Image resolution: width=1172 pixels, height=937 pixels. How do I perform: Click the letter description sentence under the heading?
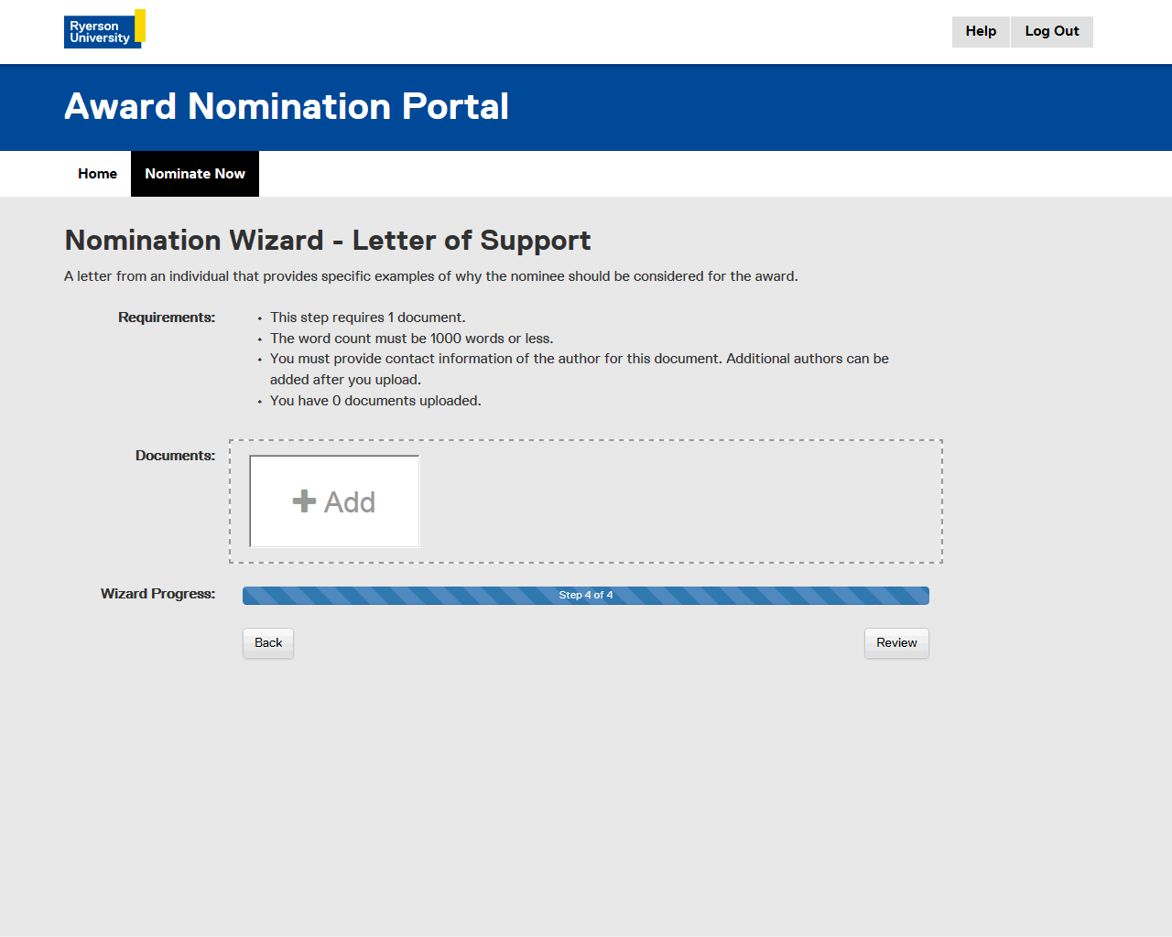click(x=430, y=276)
